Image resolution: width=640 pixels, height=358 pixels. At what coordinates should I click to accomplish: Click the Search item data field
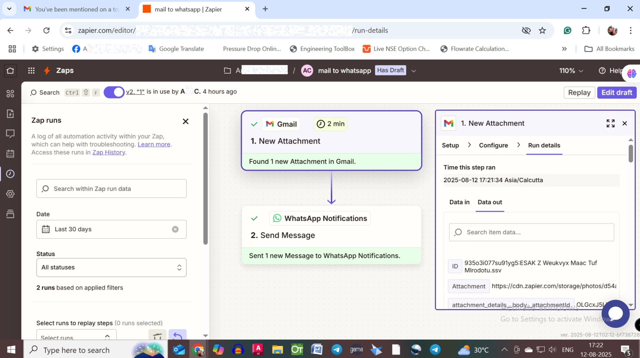click(x=531, y=232)
